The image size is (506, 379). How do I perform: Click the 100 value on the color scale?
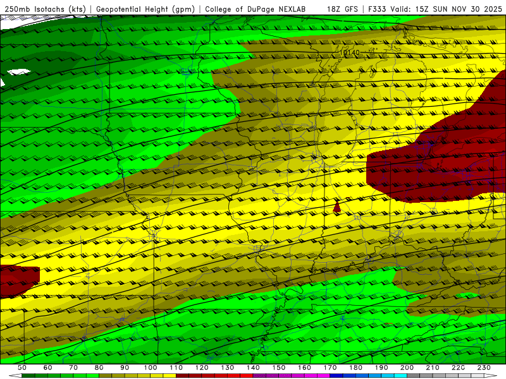coord(151,368)
